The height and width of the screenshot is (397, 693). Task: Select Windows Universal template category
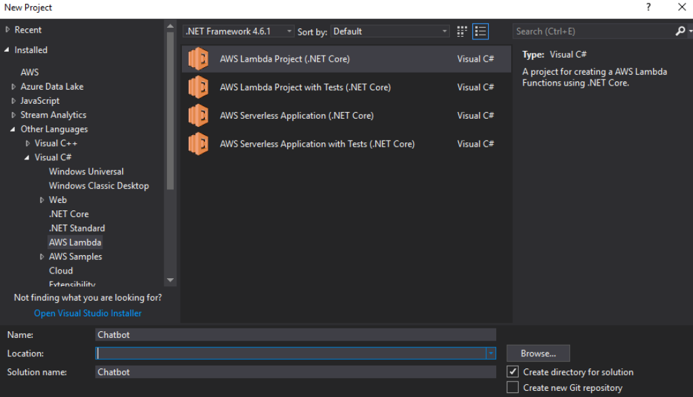click(86, 172)
